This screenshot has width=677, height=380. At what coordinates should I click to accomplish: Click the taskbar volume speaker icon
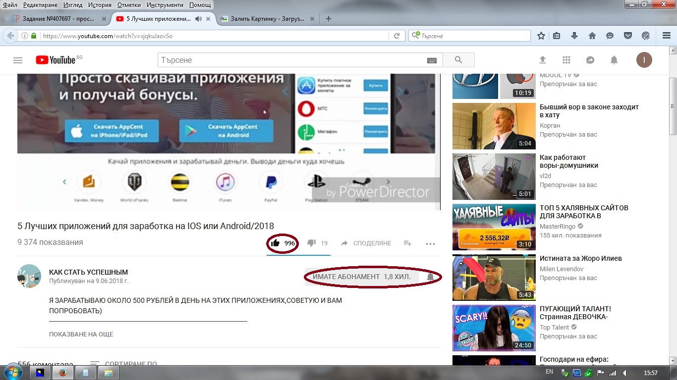pyautogui.click(x=625, y=373)
